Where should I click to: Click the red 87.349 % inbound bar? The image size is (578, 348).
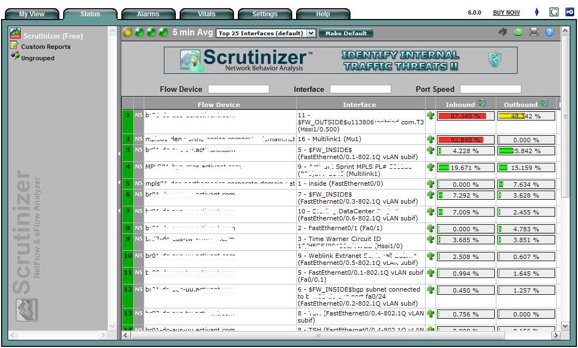(466, 116)
